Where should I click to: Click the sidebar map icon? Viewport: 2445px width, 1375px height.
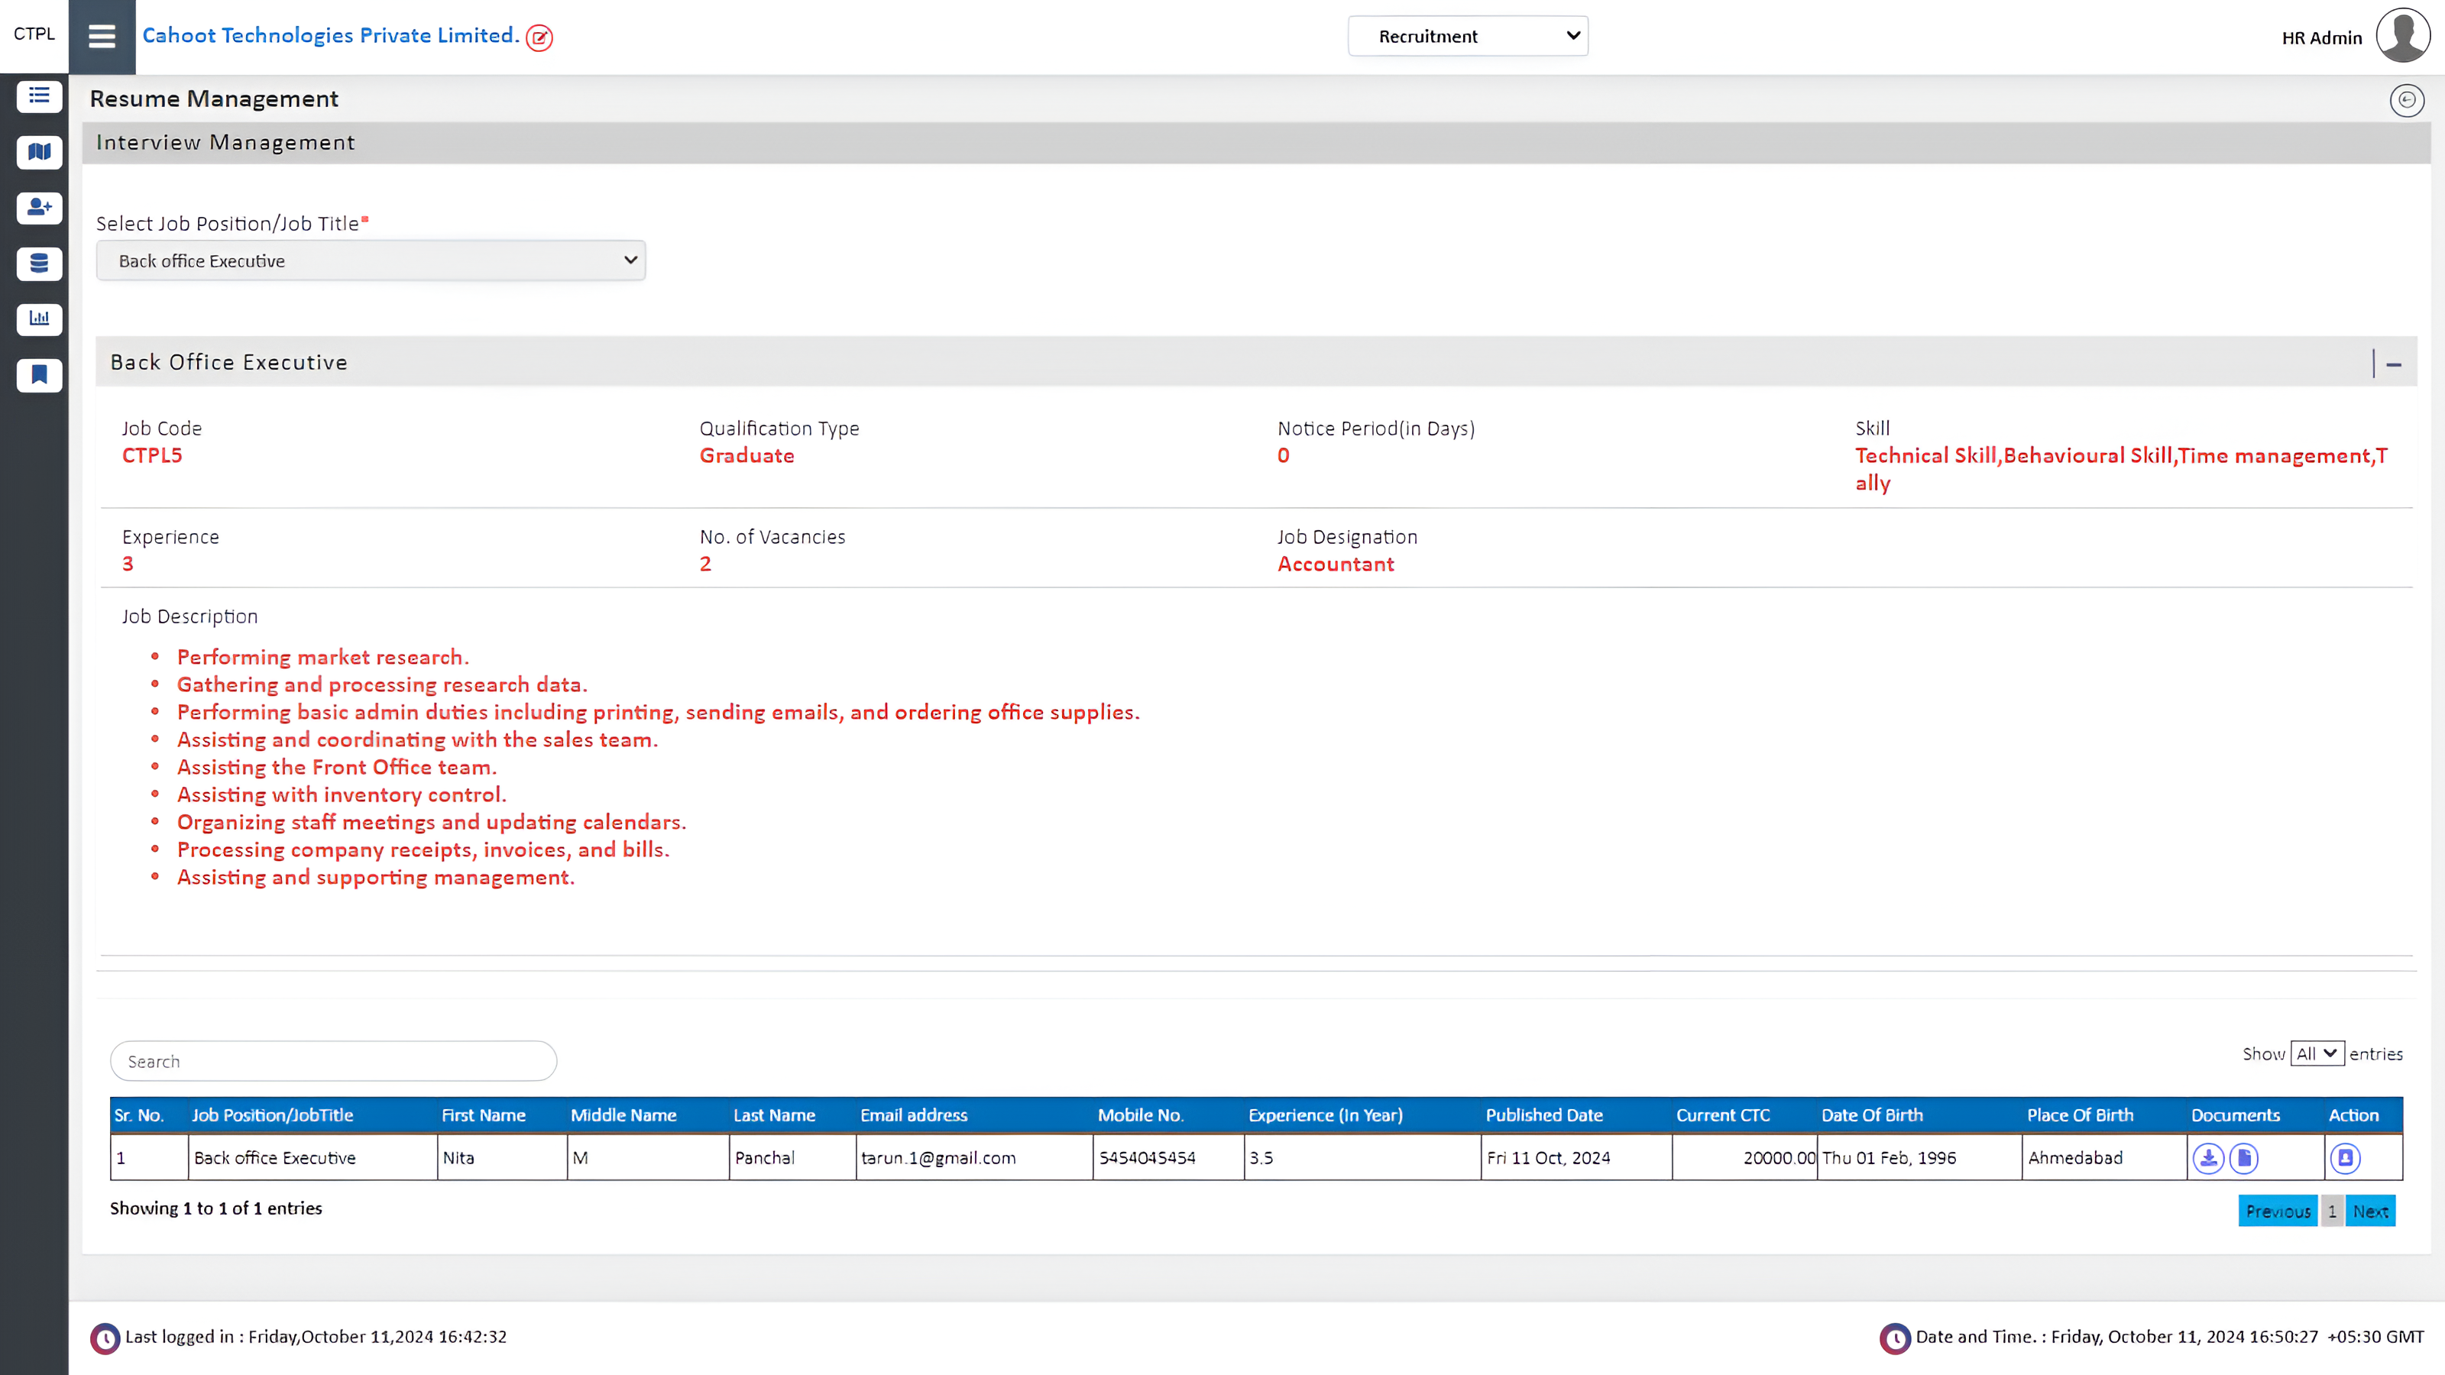pyautogui.click(x=39, y=152)
